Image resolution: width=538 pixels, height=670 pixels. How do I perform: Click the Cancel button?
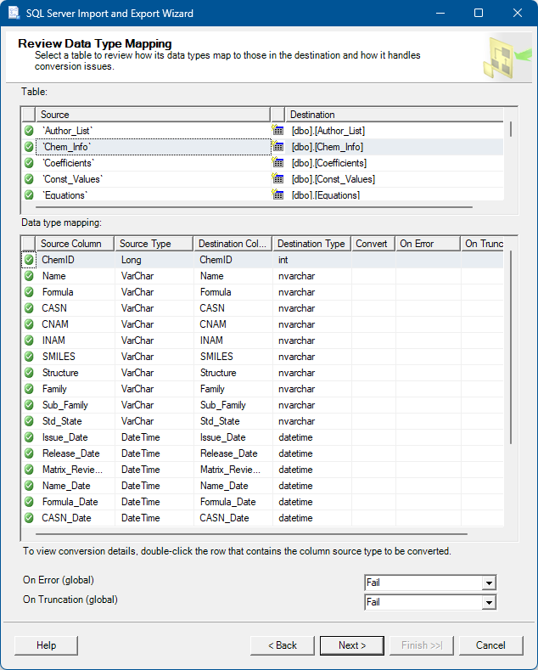tap(490, 645)
